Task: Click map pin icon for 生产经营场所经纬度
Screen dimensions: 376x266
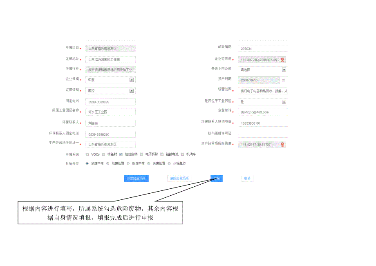Action: point(282,145)
